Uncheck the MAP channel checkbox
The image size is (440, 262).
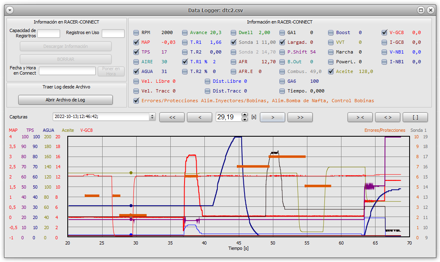(x=136, y=42)
